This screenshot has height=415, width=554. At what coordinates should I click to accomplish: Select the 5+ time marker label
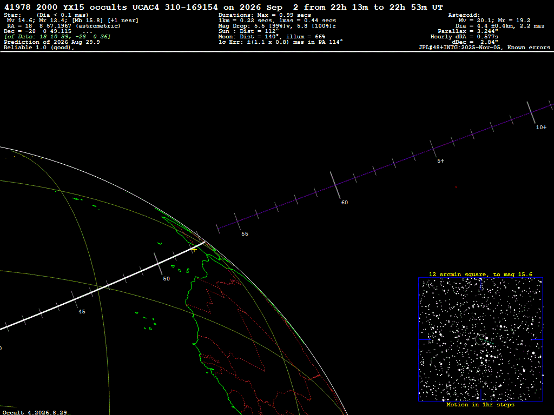click(x=440, y=161)
